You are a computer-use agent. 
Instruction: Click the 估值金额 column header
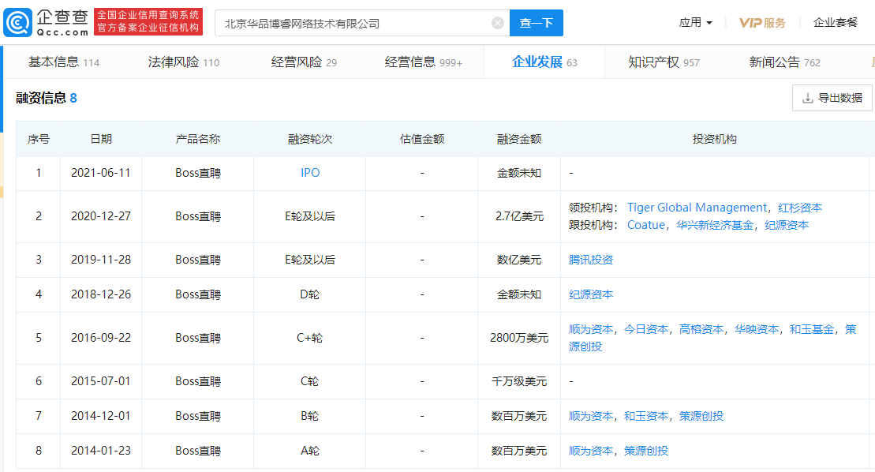coord(422,139)
